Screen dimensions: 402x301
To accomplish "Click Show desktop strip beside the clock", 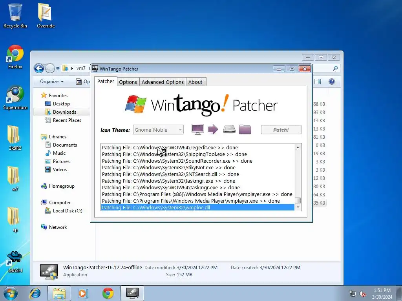I will (x=399, y=293).
